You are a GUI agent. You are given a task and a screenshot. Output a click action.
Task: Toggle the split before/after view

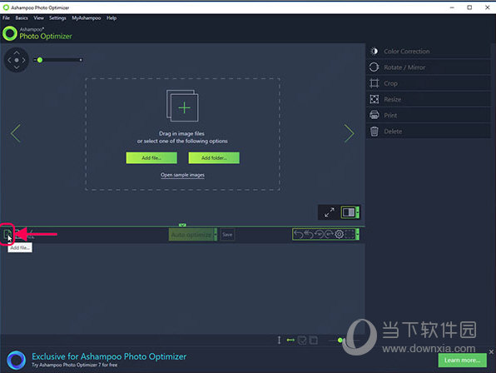pyautogui.click(x=348, y=212)
